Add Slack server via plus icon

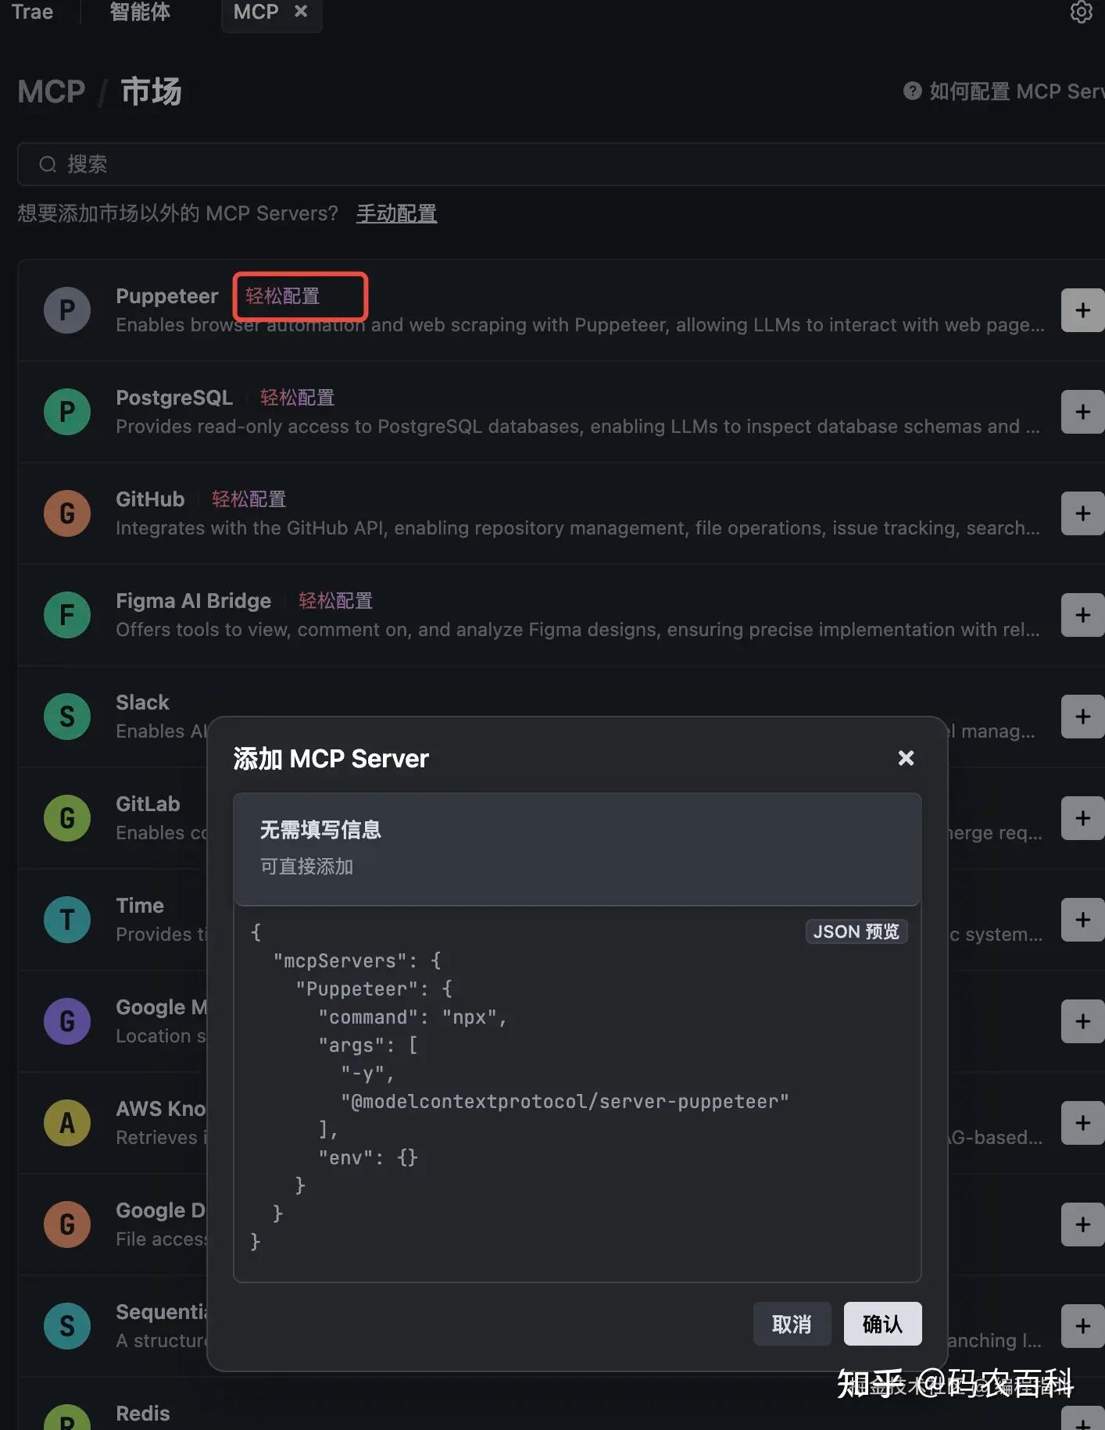pyautogui.click(x=1082, y=717)
